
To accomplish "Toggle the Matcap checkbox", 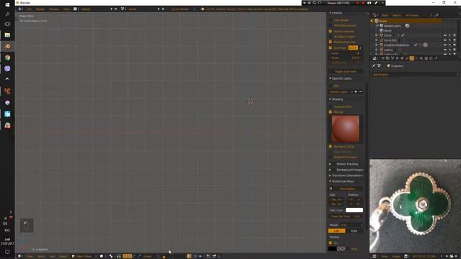I will click(x=331, y=112).
